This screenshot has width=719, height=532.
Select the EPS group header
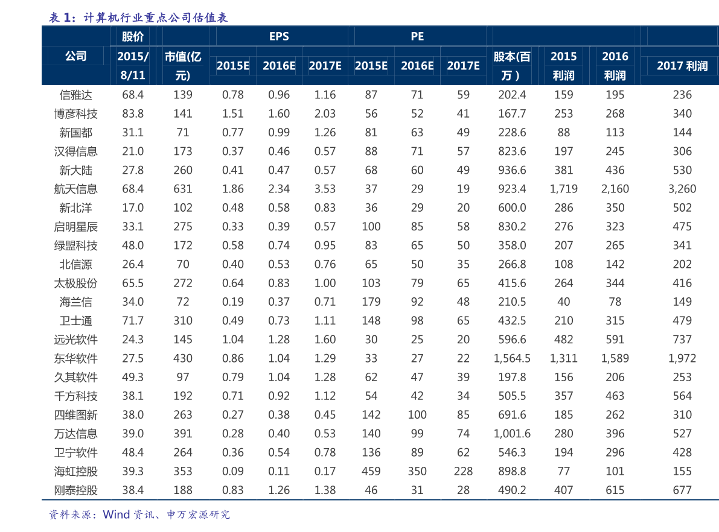click(x=279, y=36)
